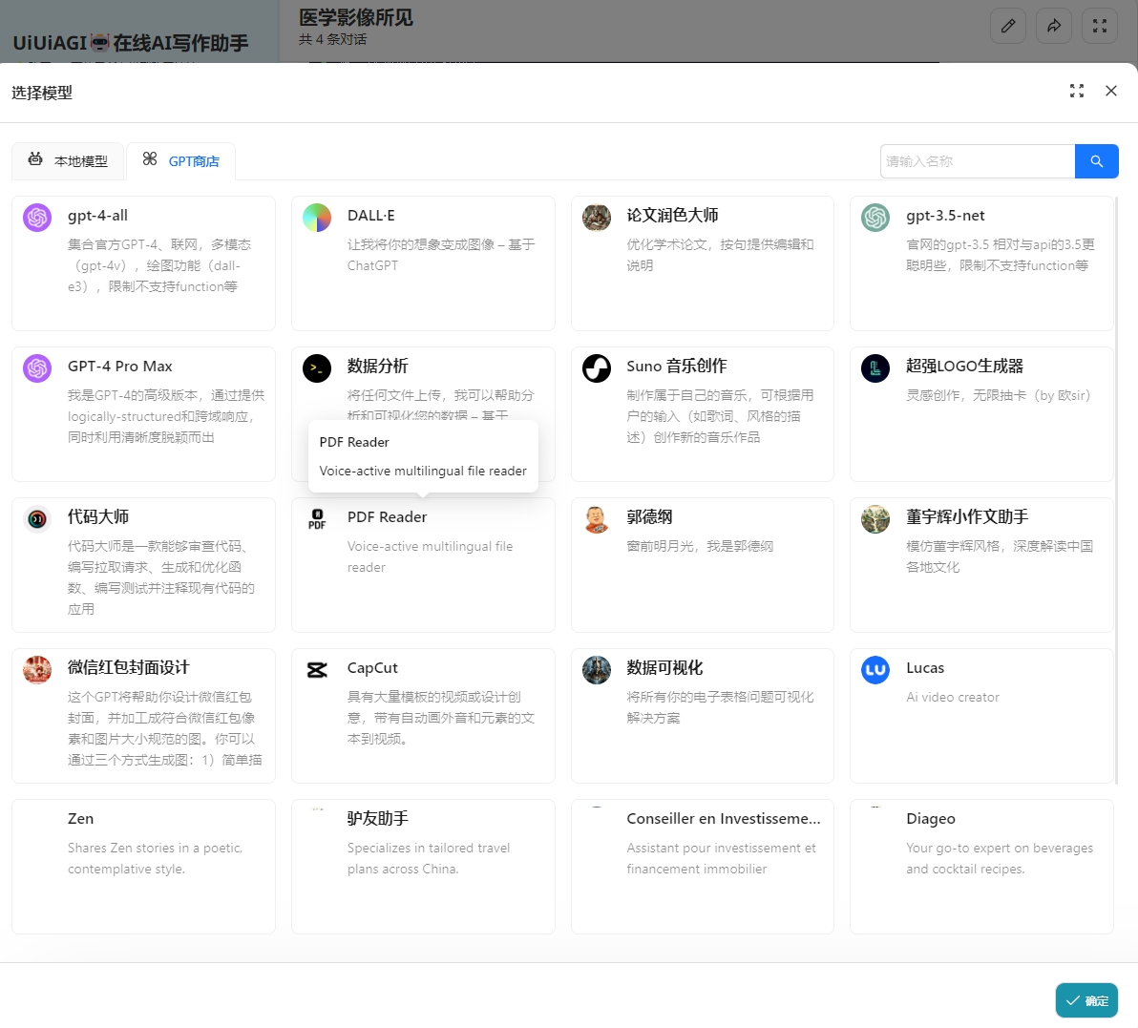Click the CapCut title text

coord(372,668)
